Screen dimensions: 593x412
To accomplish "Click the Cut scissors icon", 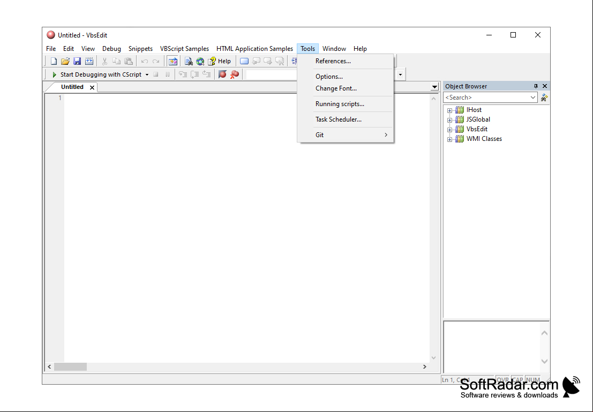I will pyautogui.click(x=105, y=61).
